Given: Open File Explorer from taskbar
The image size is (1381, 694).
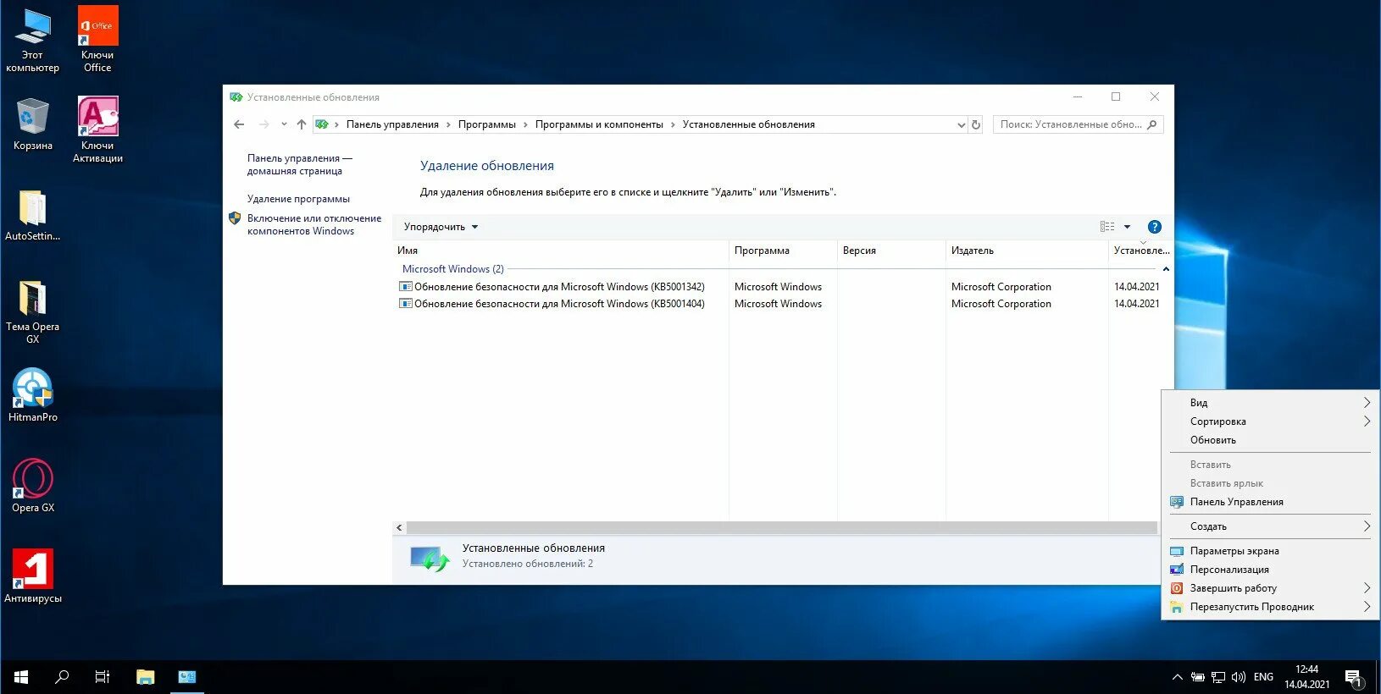Looking at the screenshot, I should (x=146, y=677).
